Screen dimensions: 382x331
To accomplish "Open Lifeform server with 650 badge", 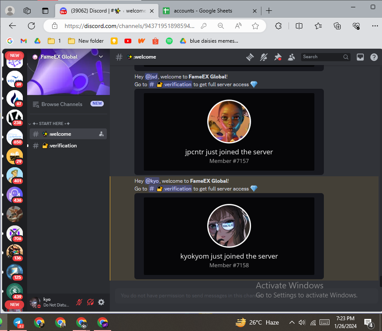I will (x=15, y=137).
